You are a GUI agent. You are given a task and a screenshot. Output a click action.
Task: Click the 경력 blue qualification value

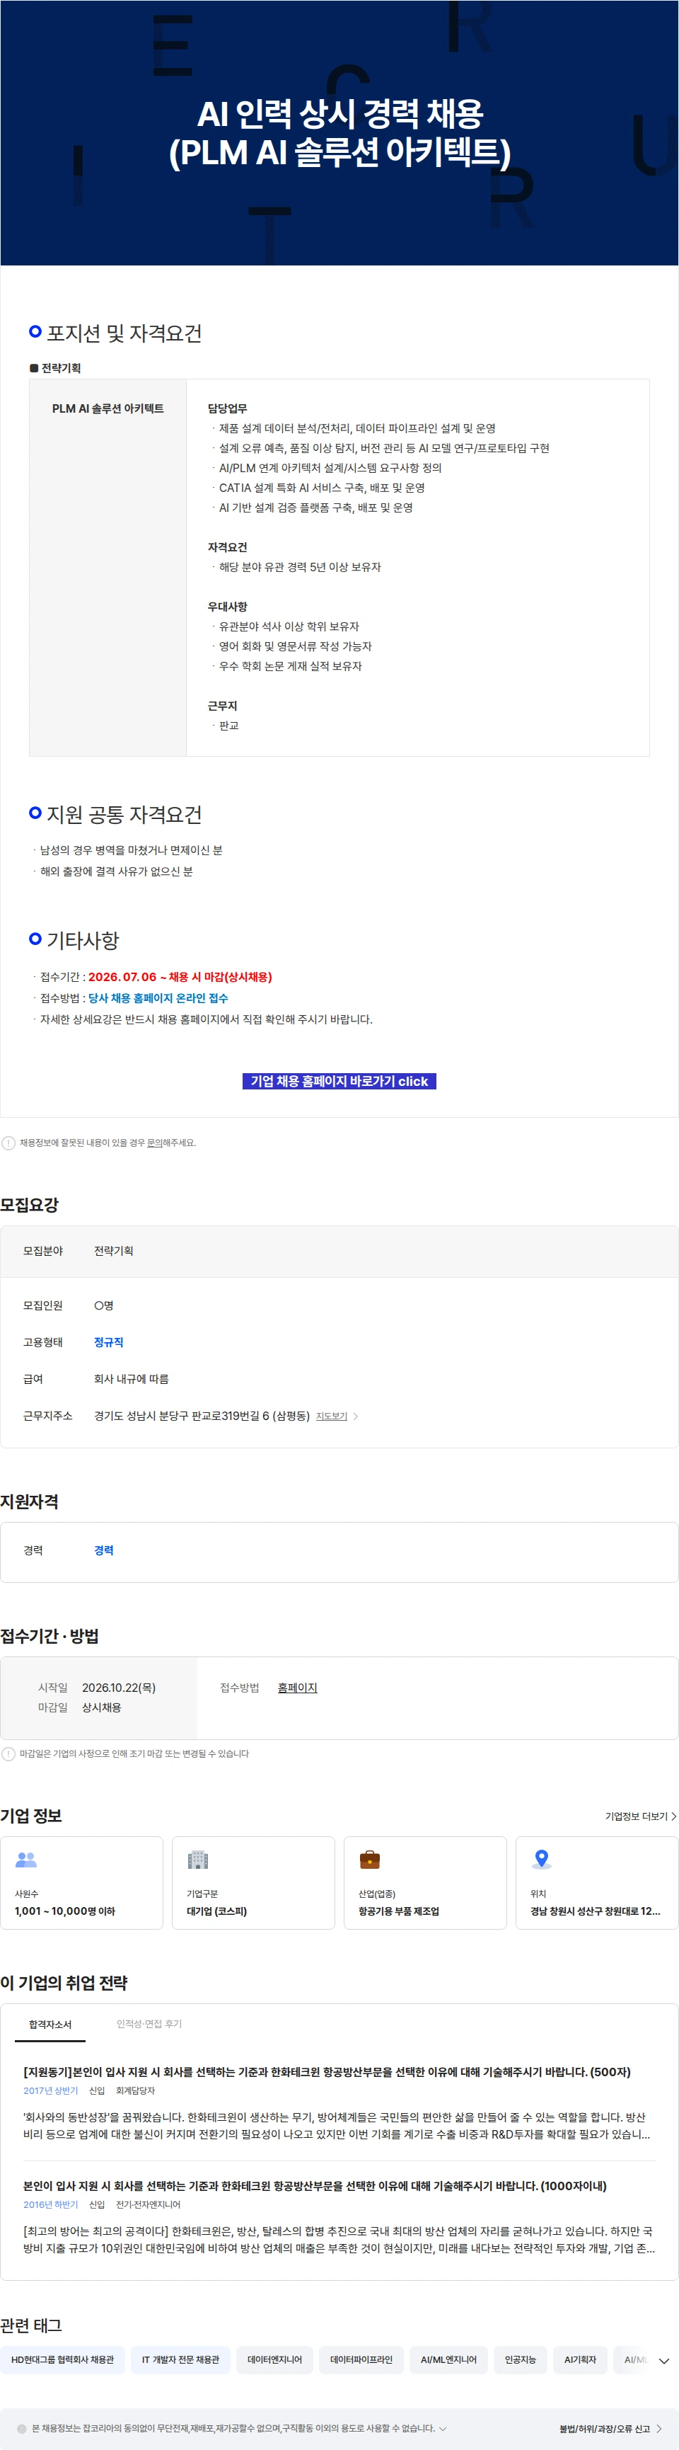pyautogui.click(x=103, y=1550)
